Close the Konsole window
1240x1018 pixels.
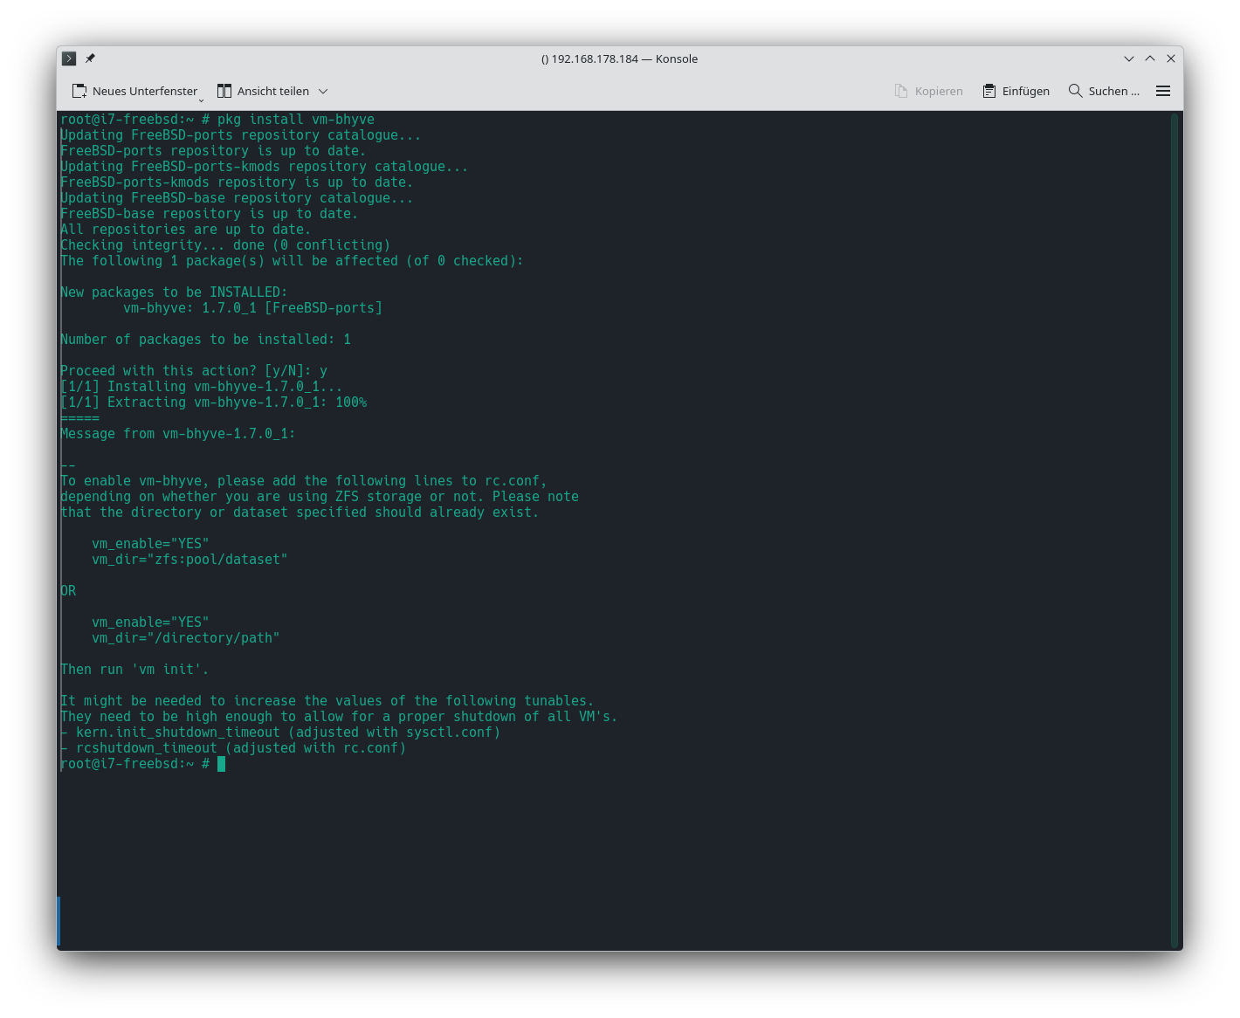coord(1171,58)
